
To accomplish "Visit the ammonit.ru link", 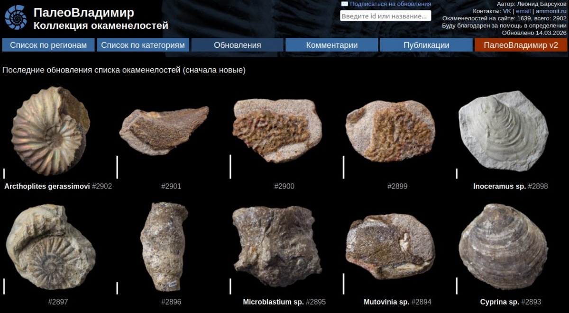I will (551, 11).
